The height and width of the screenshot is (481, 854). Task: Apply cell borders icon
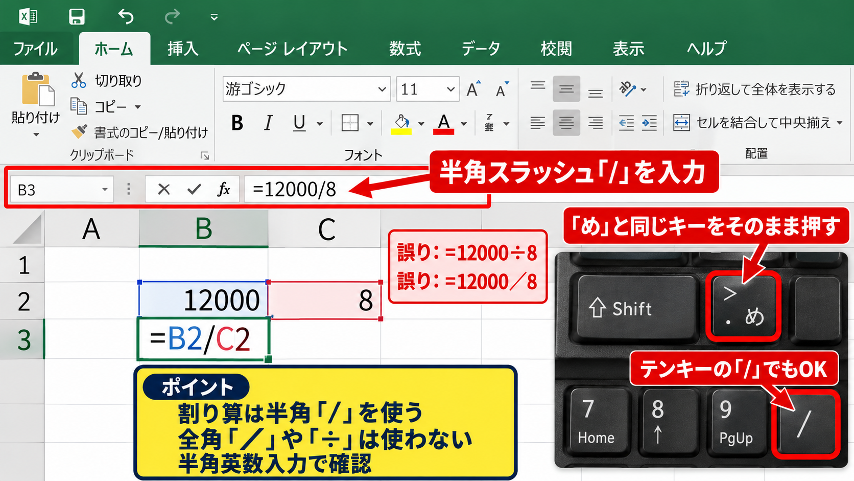350,123
